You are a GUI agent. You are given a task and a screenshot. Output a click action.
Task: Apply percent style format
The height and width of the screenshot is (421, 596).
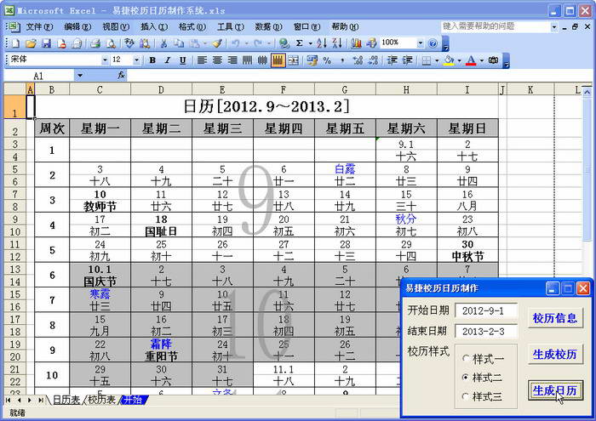click(327, 60)
